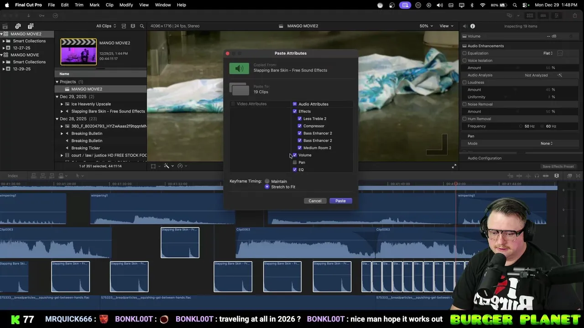Click the connect clip icon in timeline toolbar
This screenshot has width=584, height=328.
pos(34,176)
